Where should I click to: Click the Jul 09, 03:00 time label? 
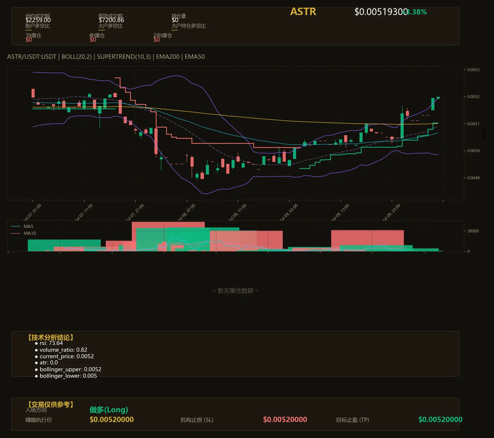[289, 213]
